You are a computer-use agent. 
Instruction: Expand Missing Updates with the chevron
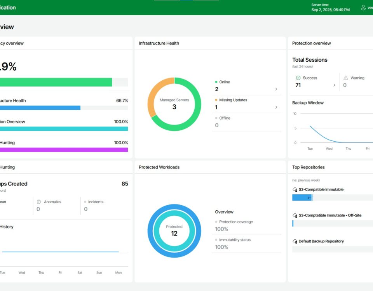[x=276, y=107]
